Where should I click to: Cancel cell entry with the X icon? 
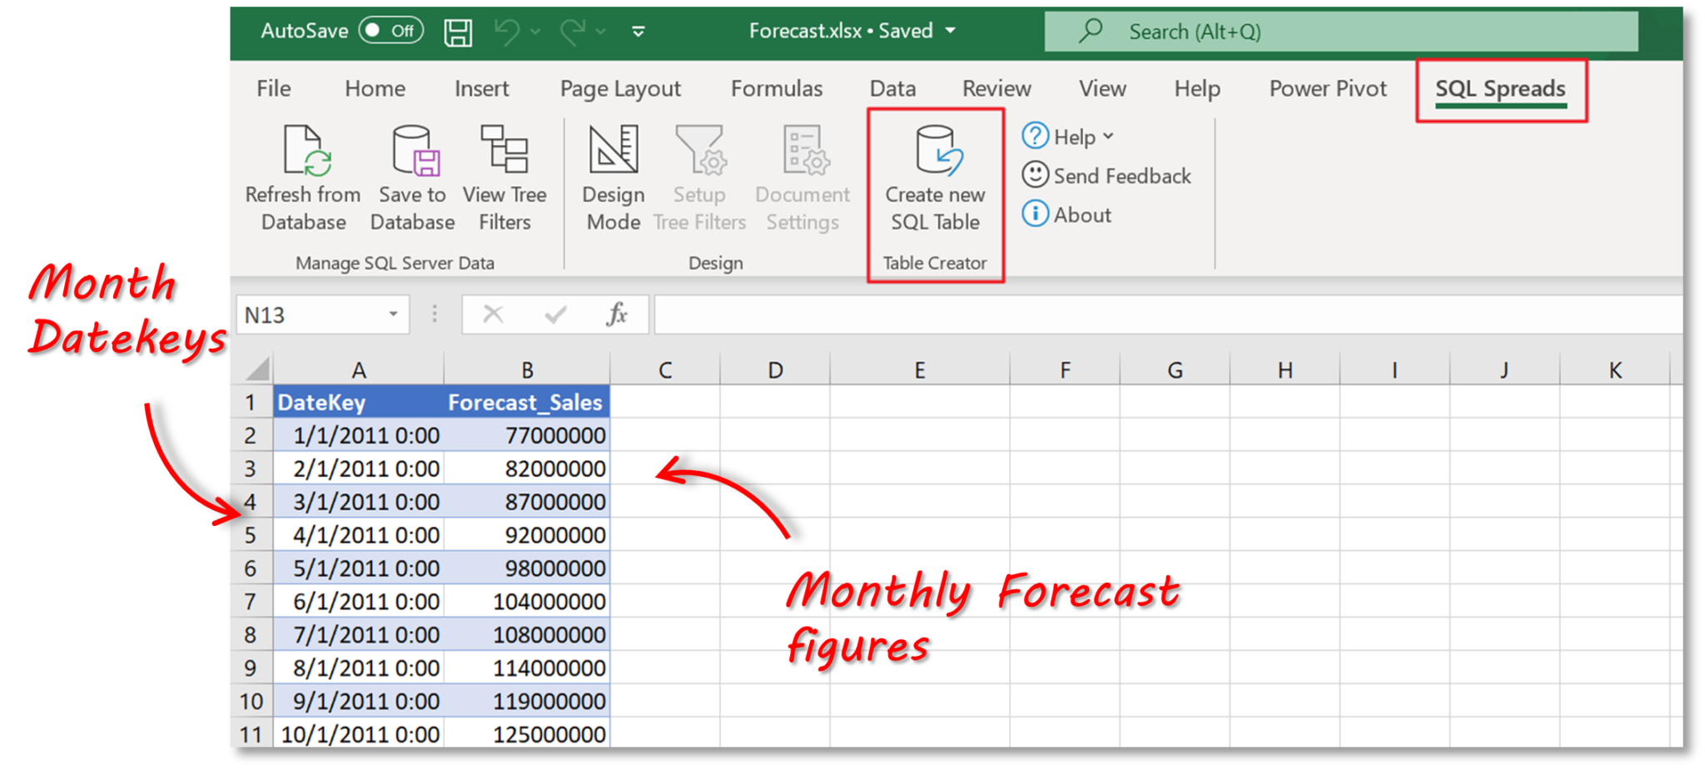[x=493, y=315]
